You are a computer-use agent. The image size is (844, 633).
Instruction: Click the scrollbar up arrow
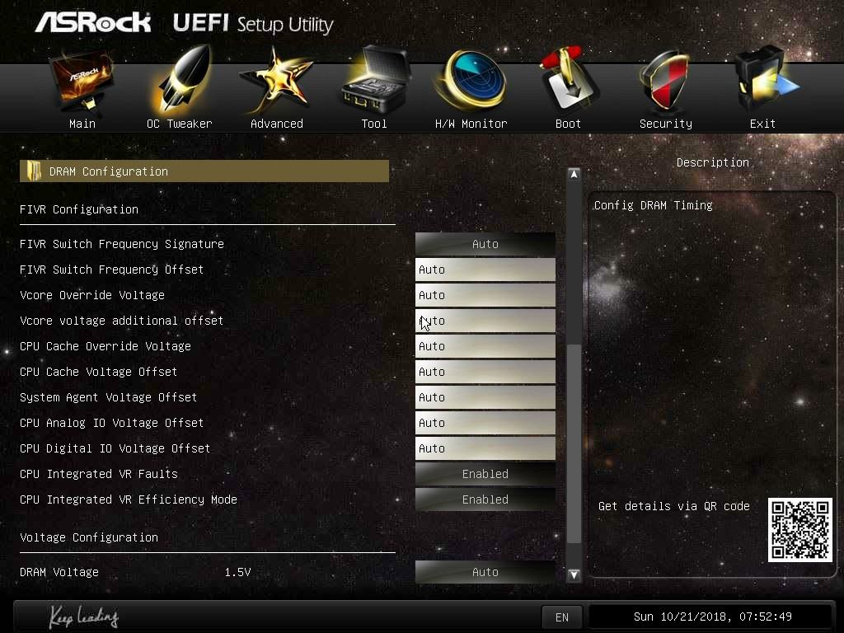click(x=574, y=174)
